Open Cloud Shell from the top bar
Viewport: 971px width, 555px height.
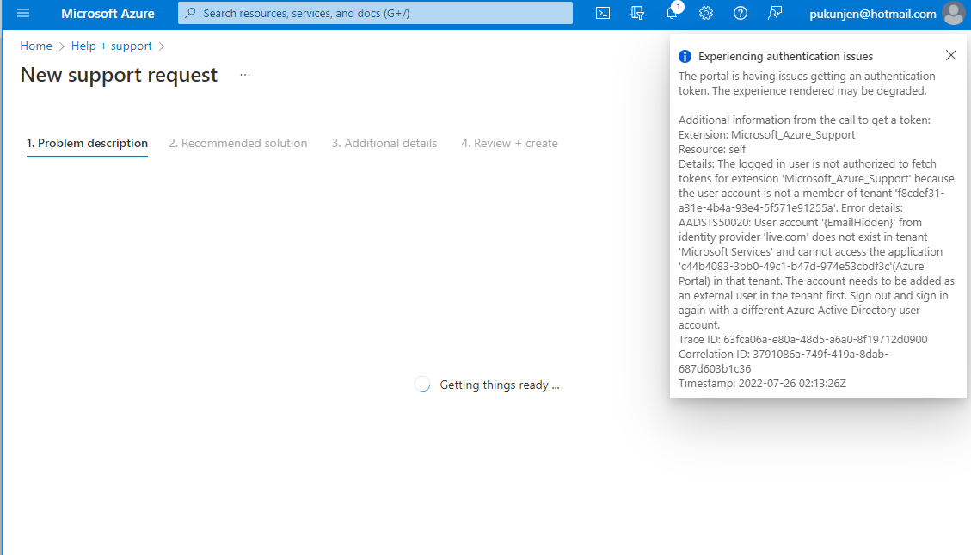point(603,13)
